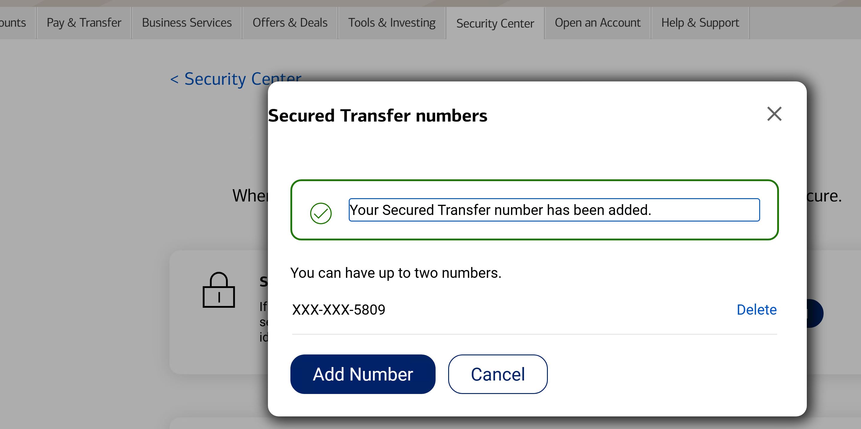Click the Secured Transfer numbers heading
Screen dimensions: 861x429
click(378, 116)
